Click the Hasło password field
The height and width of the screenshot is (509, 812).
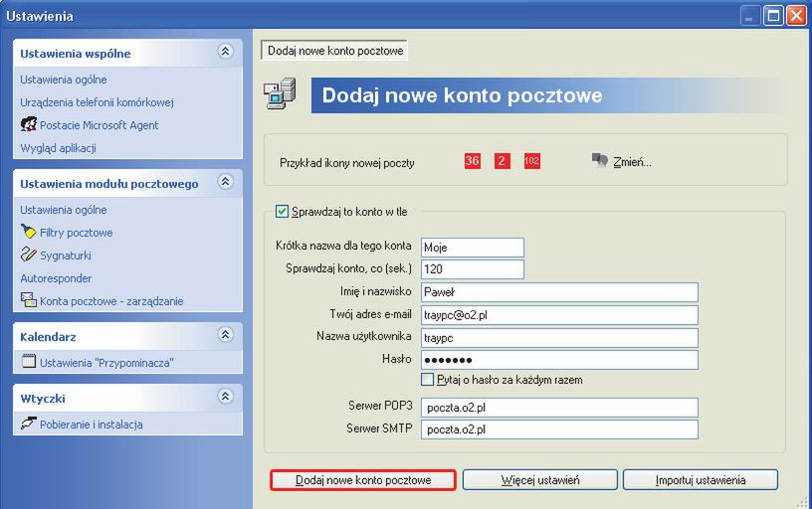click(x=559, y=360)
